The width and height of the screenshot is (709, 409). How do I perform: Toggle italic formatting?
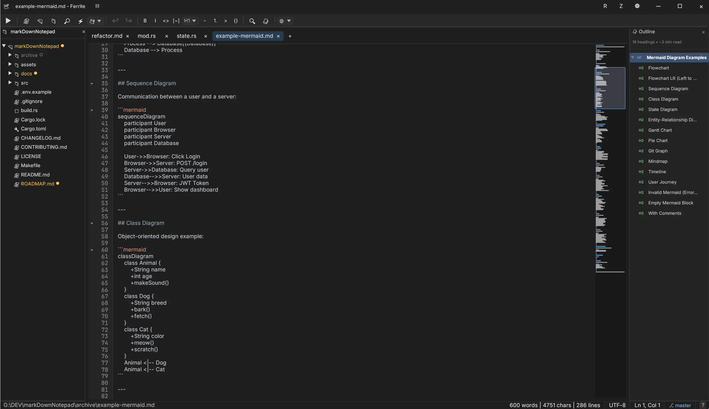(x=155, y=21)
